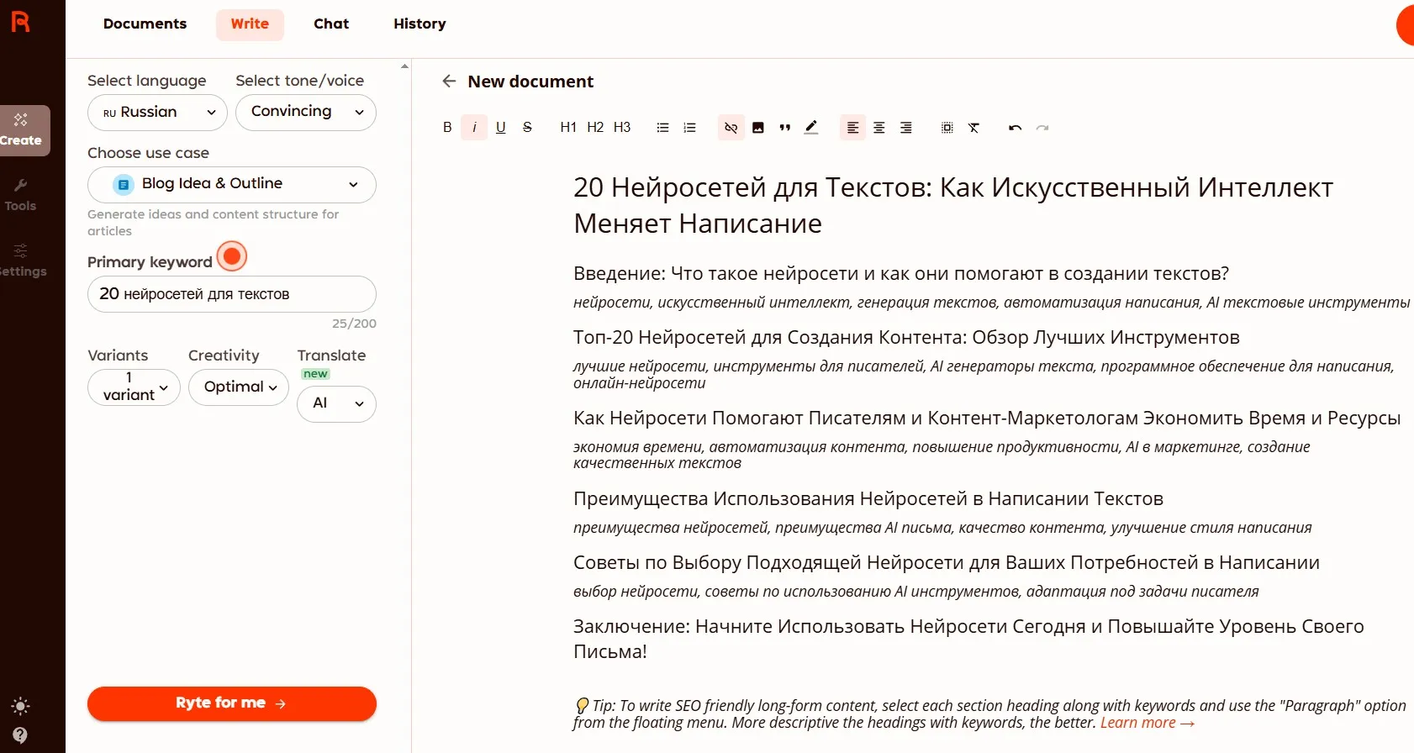Set heading level H1

click(x=568, y=128)
